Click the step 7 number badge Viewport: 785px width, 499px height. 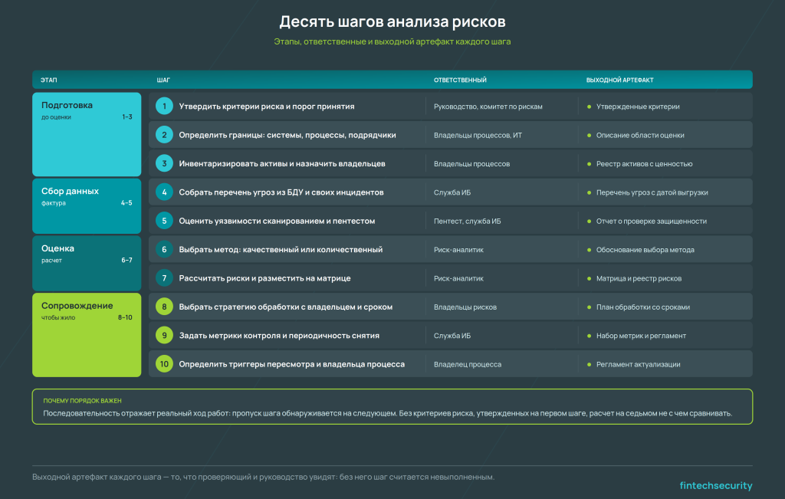[x=164, y=278]
